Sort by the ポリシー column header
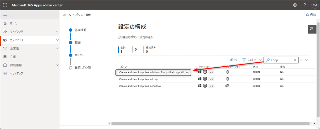The height and width of the screenshot is (129, 320). pos(124,67)
